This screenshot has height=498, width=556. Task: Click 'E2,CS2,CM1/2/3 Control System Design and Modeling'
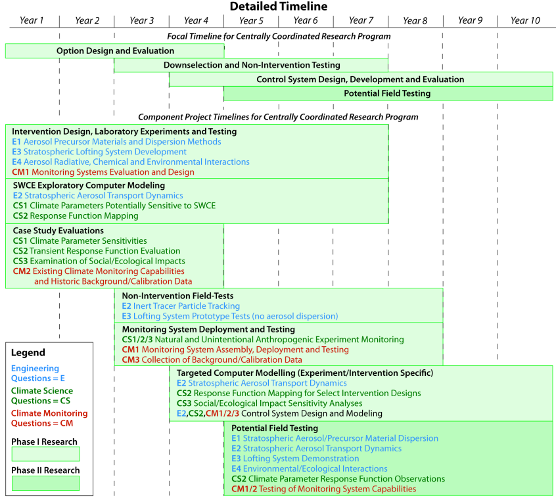[279, 414]
